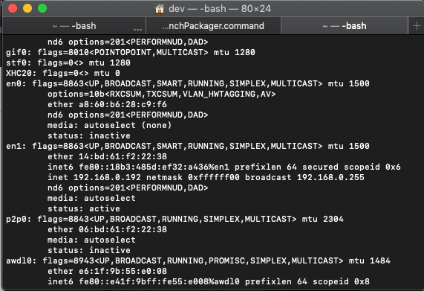Click the 'awdl0: flags=8943' interface line

click(198, 260)
